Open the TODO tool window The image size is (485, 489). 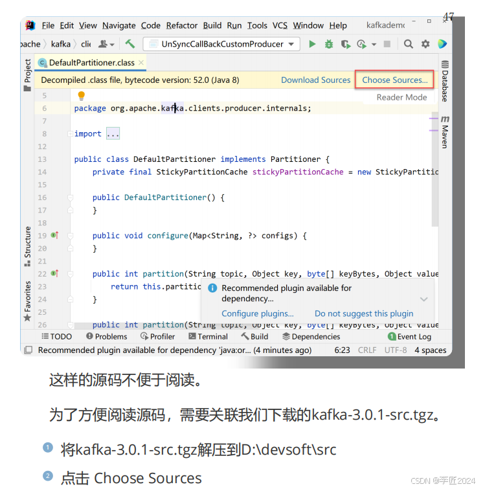click(x=57, y=337)
